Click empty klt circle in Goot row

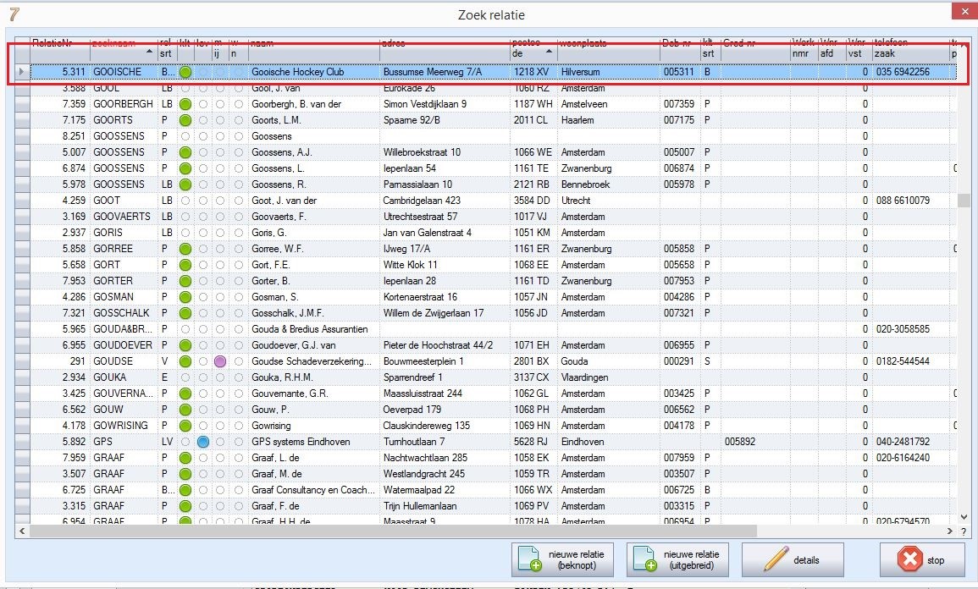(185, 201)
